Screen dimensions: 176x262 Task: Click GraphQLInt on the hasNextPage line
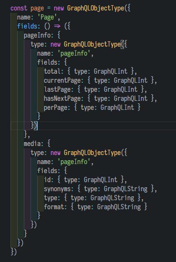(131, 98)
